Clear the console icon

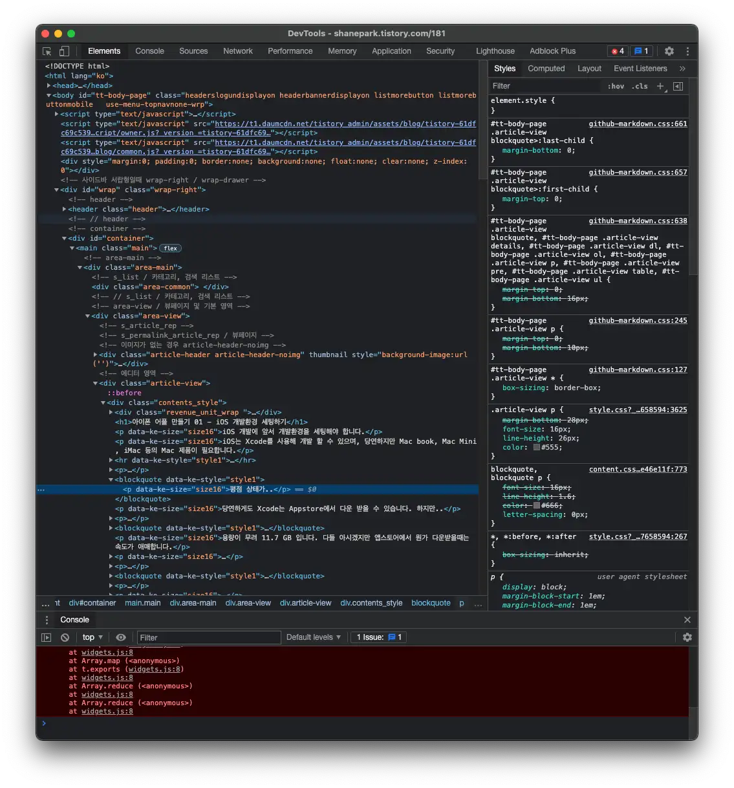click(x=65, y=637)
